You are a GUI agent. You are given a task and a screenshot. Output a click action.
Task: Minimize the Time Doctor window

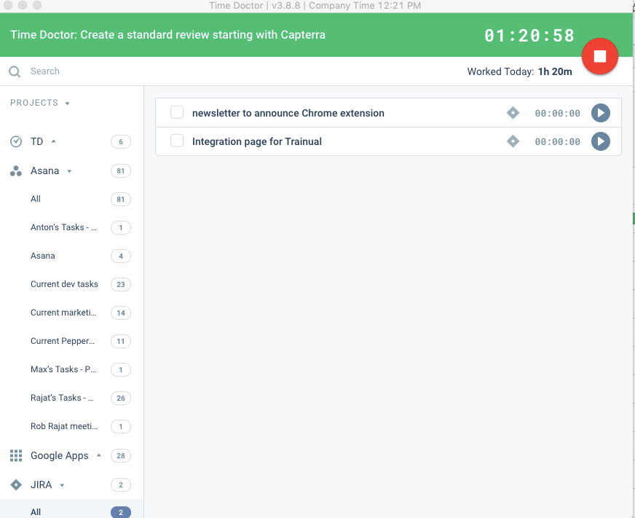pos(23,5)
